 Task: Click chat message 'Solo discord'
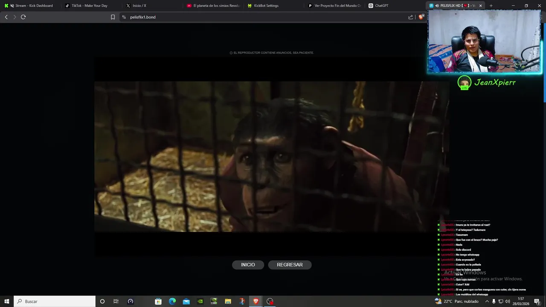[463, 250]
